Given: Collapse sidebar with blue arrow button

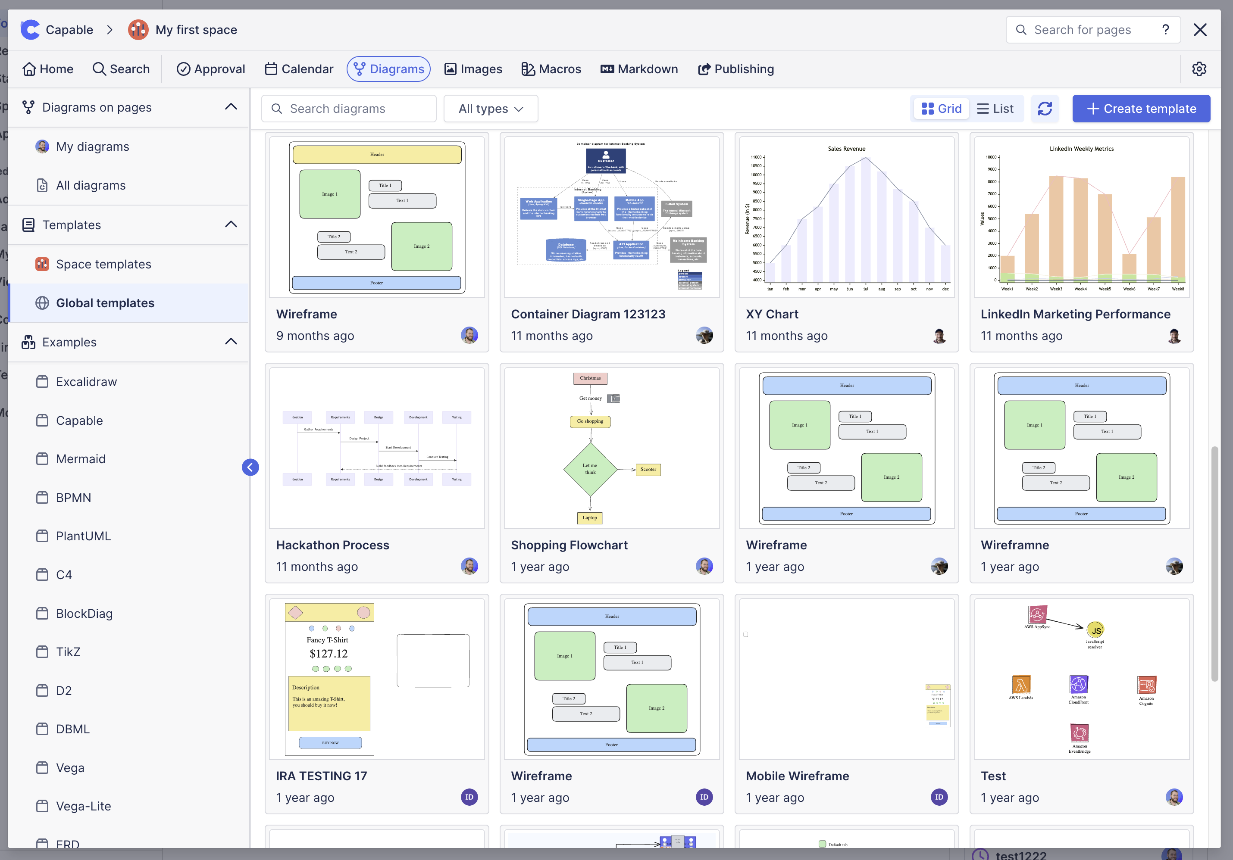Looking at the screenshot, I should [250, 467].
